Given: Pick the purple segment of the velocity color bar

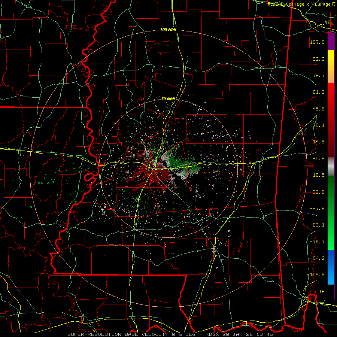Looking at the screenshot, I should (x=331, y=42).
